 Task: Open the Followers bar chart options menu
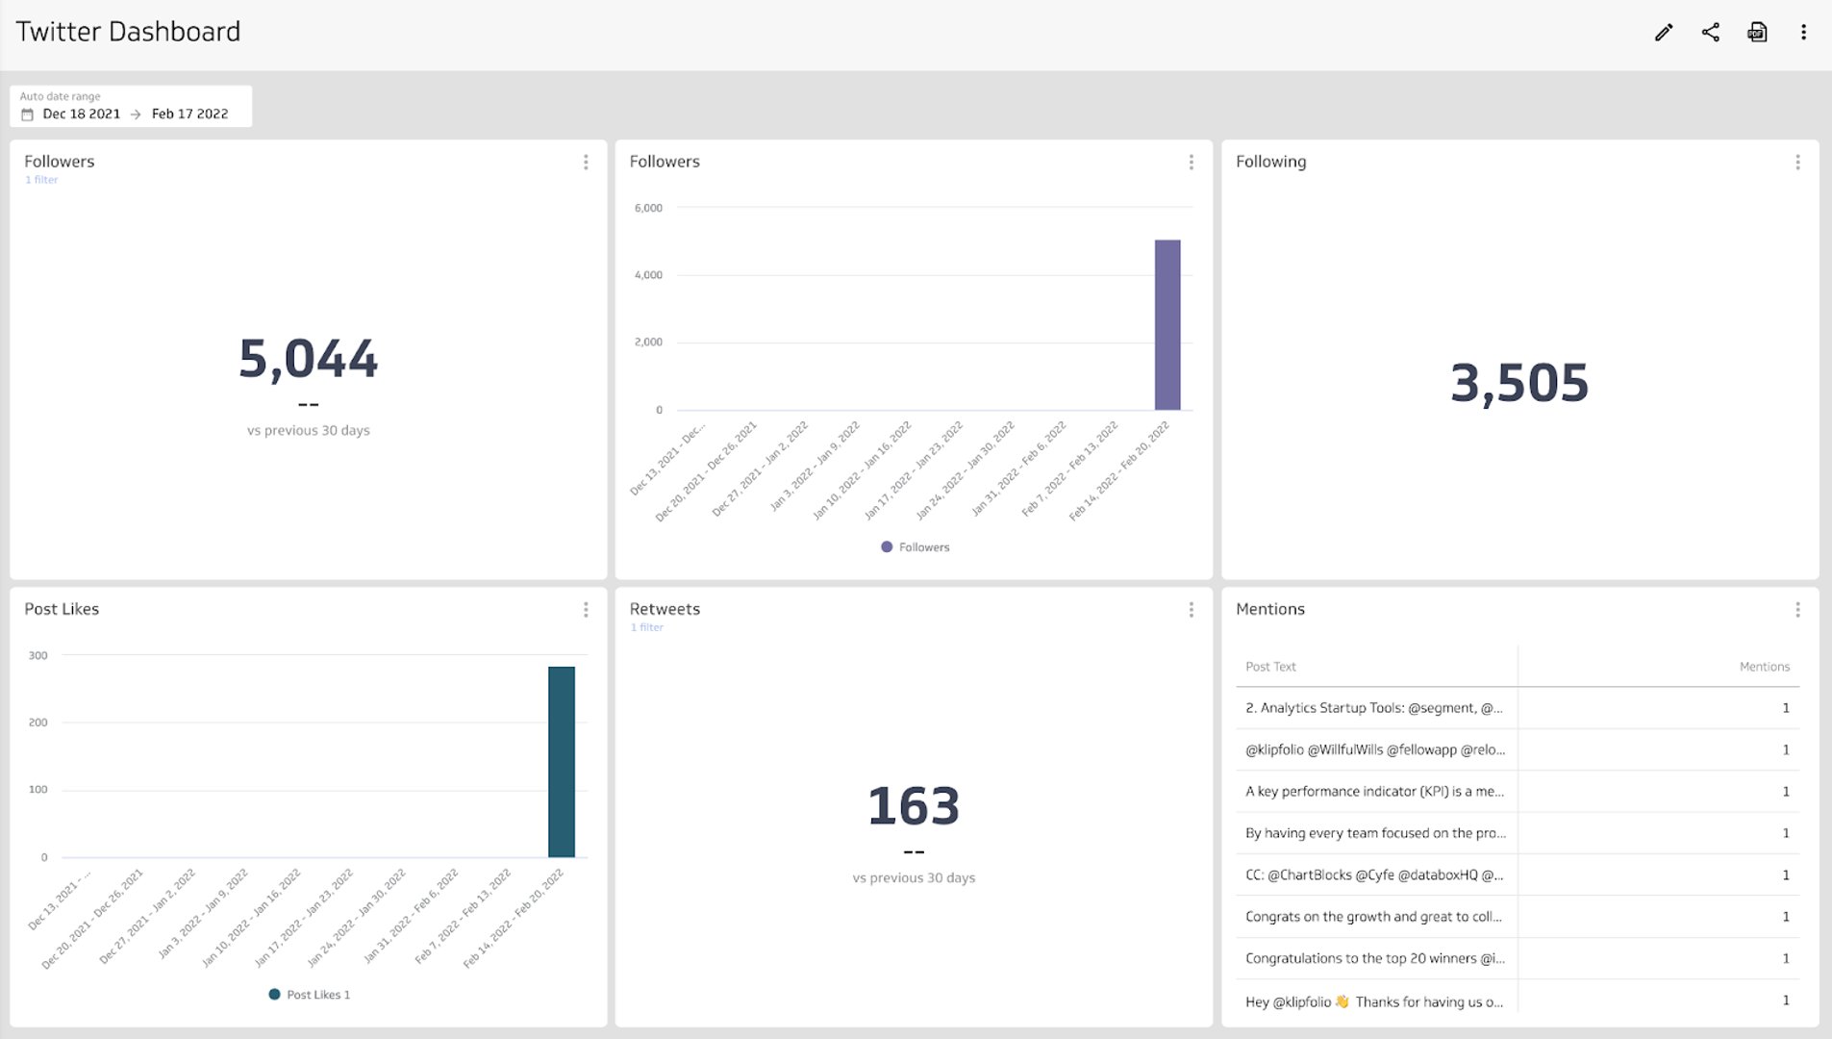(x=1191, y=163)
